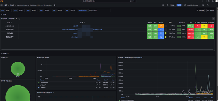The image size is (218, 101).
Task: Save the dashboard using the disk icon
Action: (163, 5)
